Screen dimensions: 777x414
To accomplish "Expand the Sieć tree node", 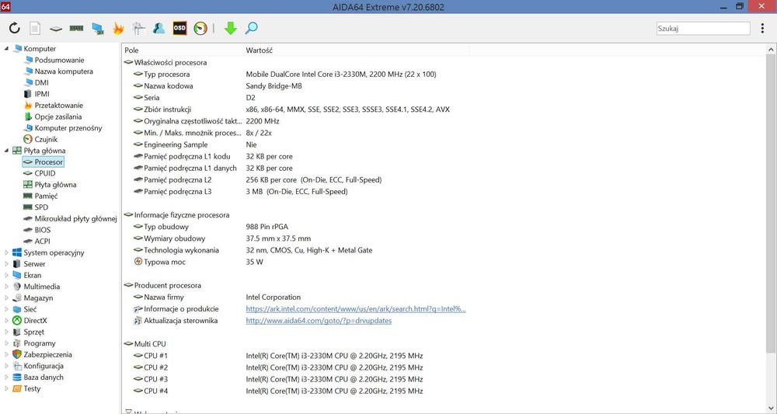I will point(6,309).
